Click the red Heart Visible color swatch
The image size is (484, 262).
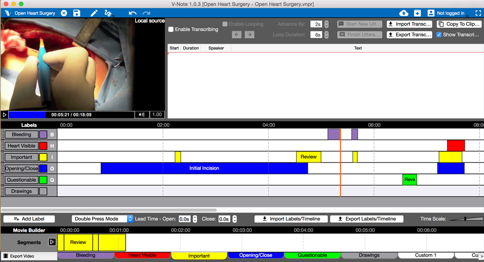43,146
